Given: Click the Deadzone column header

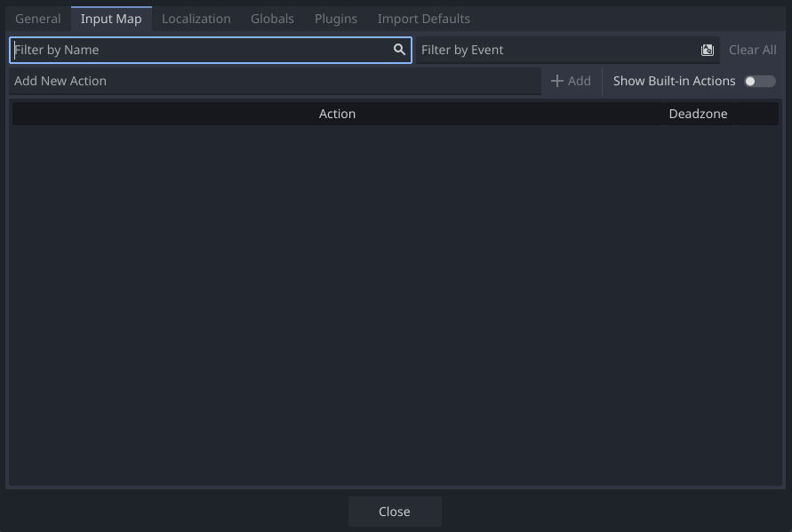Looking at the screenshot, I should click(698, 114).
